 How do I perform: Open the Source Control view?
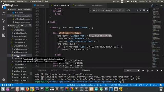[4, 21]
